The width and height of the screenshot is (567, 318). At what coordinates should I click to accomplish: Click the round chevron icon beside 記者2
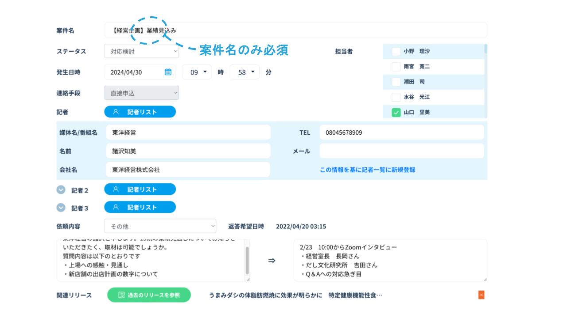pos(61,189)
